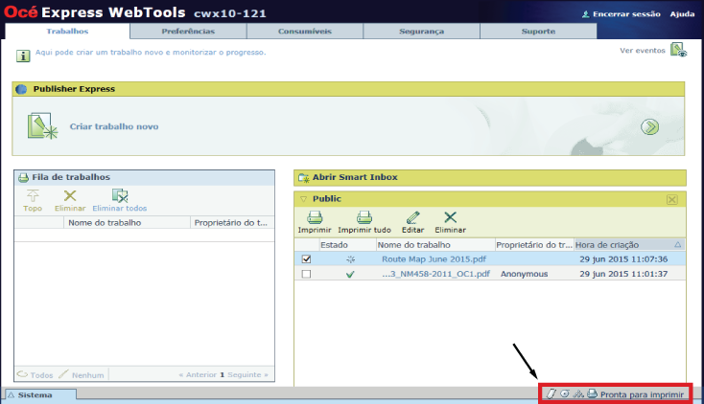
Task: Click the green check of NM458-2011_OC1.pdf row
Action: (350, 274)
